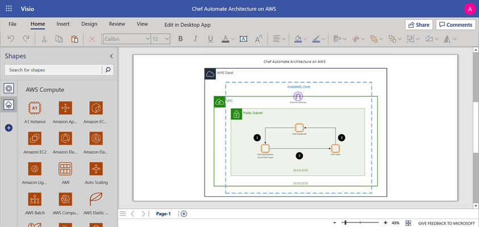Open the font color dropdown arrow
The image size is (479, 227).
[233, 39]
